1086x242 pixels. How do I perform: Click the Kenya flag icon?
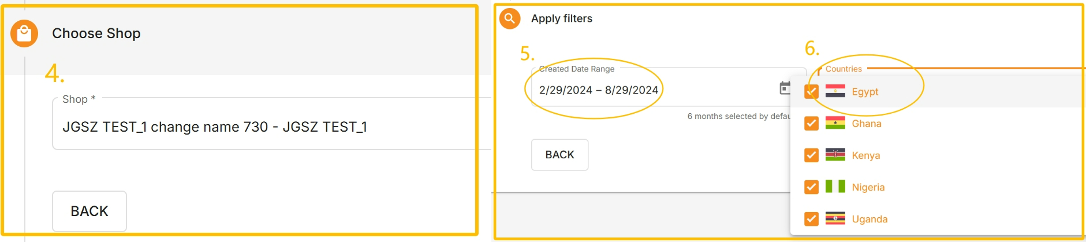point(835,155)
